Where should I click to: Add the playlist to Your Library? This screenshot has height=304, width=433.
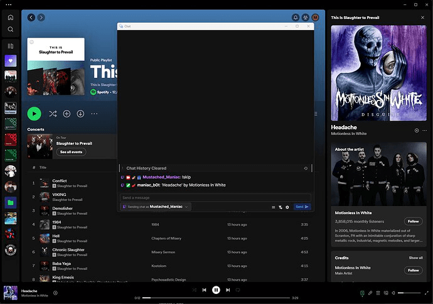pyautogui.click(x=67, y=114)
